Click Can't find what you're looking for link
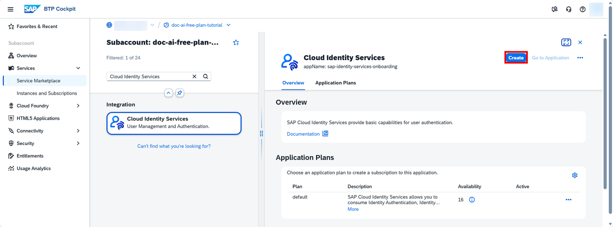Viewport: 613px width, 227px height. 174,146
